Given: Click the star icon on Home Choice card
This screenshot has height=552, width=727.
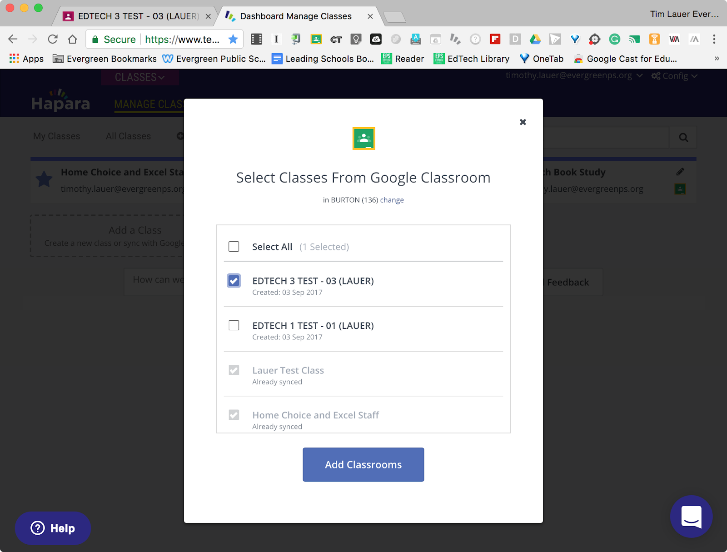Looking at the screenshot, I should pyautogui.click(x=44, y=179).
